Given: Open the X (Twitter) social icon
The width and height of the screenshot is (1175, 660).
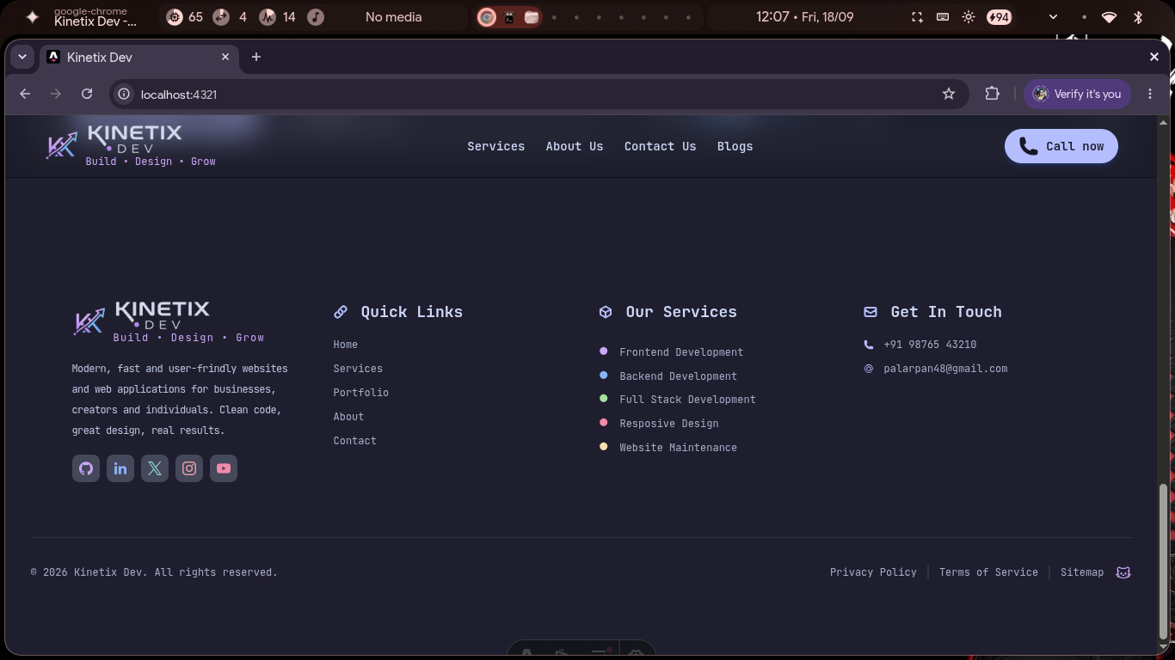Looking at the screenshot, I should click(155, 468).
